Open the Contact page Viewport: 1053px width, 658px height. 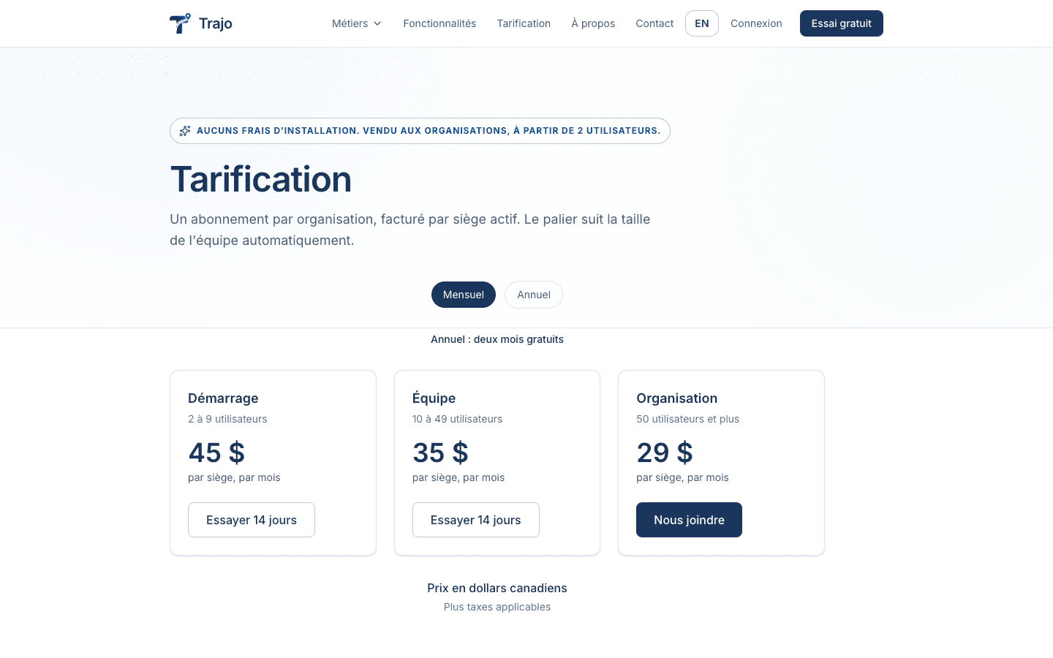click(654, 23)
